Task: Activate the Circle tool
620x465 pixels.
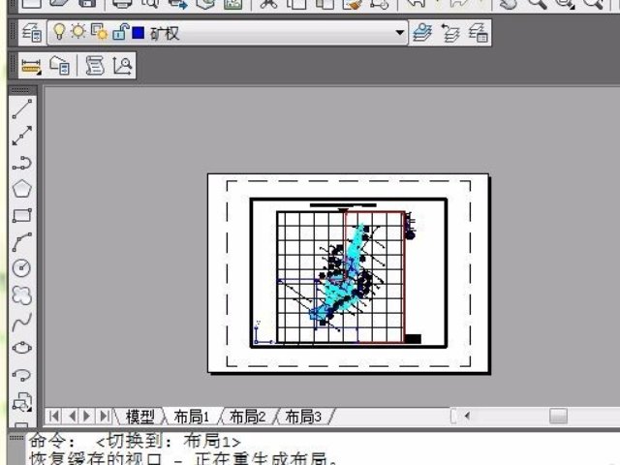Action: click(x=21, y=267)
